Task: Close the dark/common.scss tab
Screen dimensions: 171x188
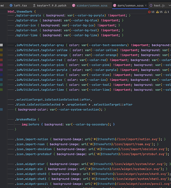Action: coord(146,5)
